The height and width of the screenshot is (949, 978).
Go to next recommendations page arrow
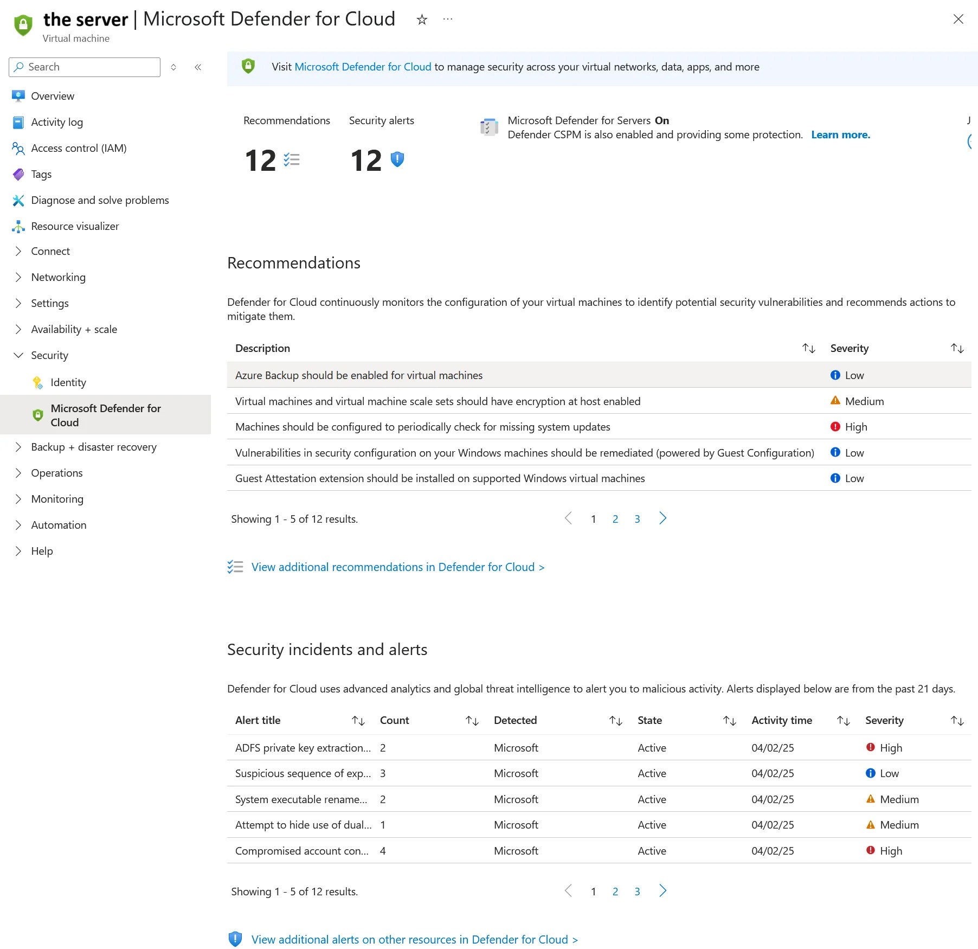pos(662,518)
